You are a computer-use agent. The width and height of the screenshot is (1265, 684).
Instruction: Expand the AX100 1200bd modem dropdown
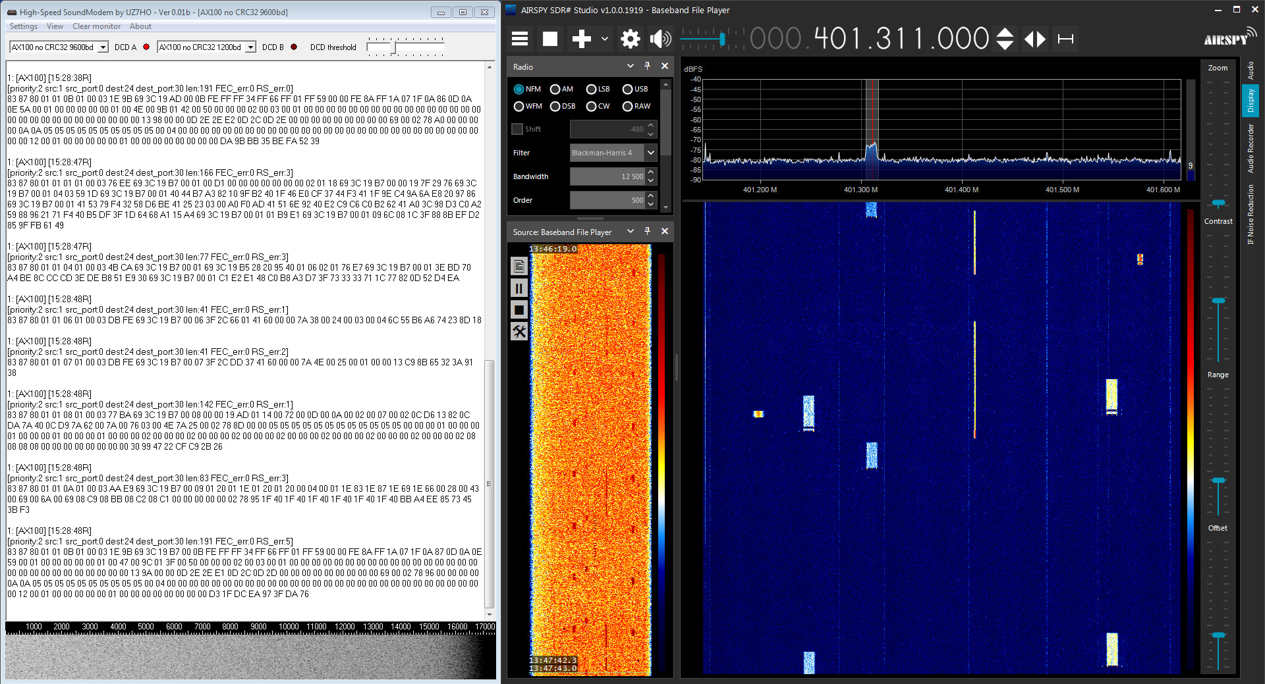(x=250, y=47)
